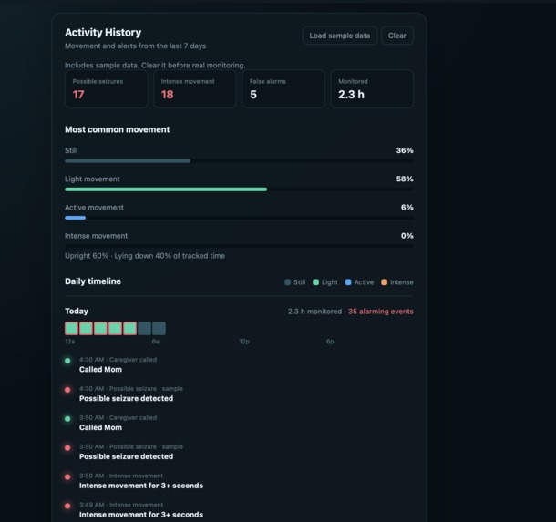
Task: Open the Possible seizures stat card
Action: click(x=107, y=88)
